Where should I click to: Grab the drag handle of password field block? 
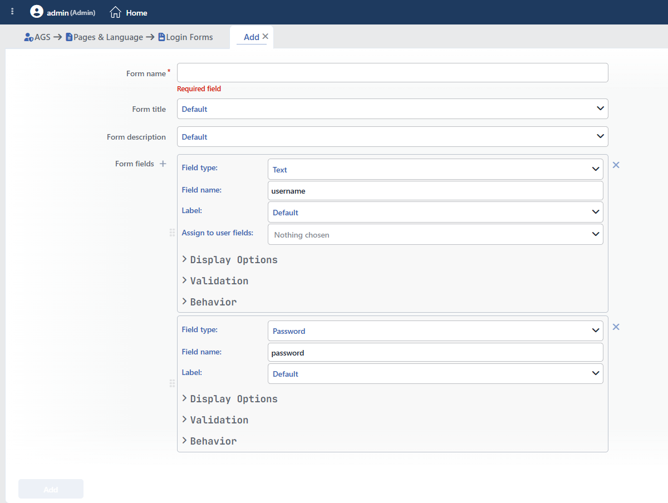(172, 383)
